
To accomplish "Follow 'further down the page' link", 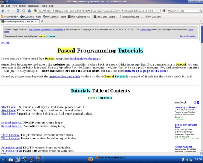I will 85,59.
